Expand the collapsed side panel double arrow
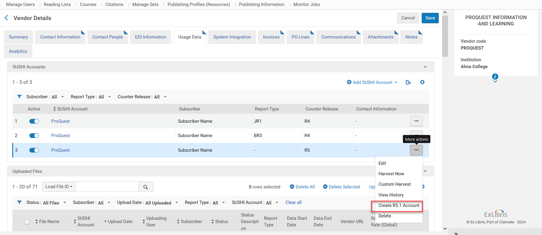This screenshot has width=542, height=235. point(456,234)
